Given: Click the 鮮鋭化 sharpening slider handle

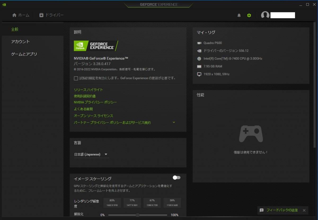Looking at the screenshot, I should tap(138, 215).
